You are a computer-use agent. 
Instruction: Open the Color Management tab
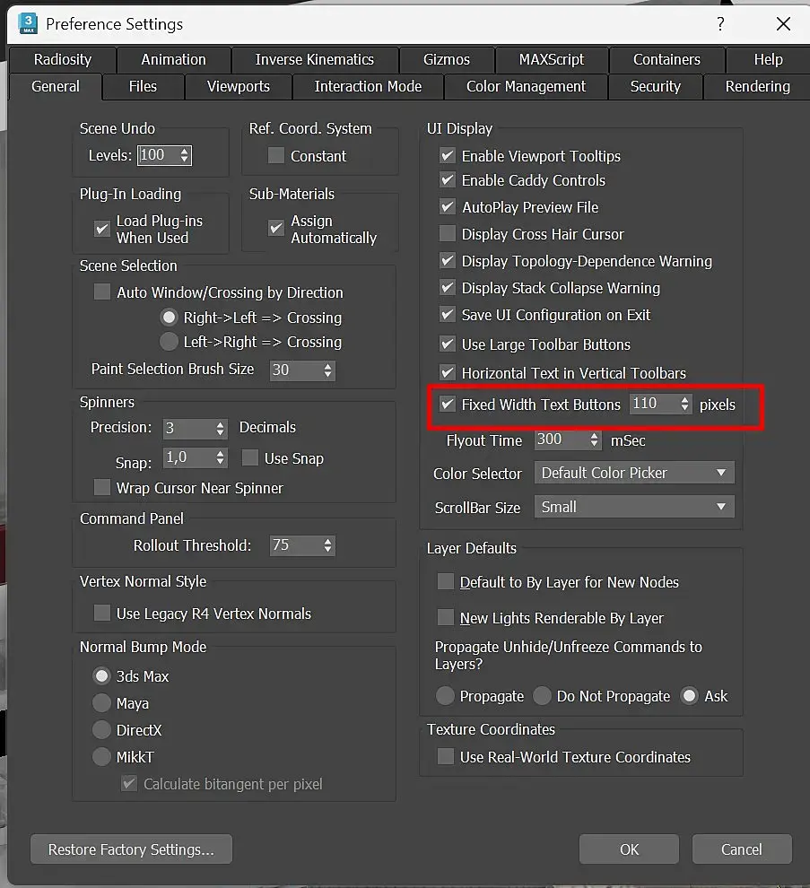pyautogui.click(x=526, y=87)
